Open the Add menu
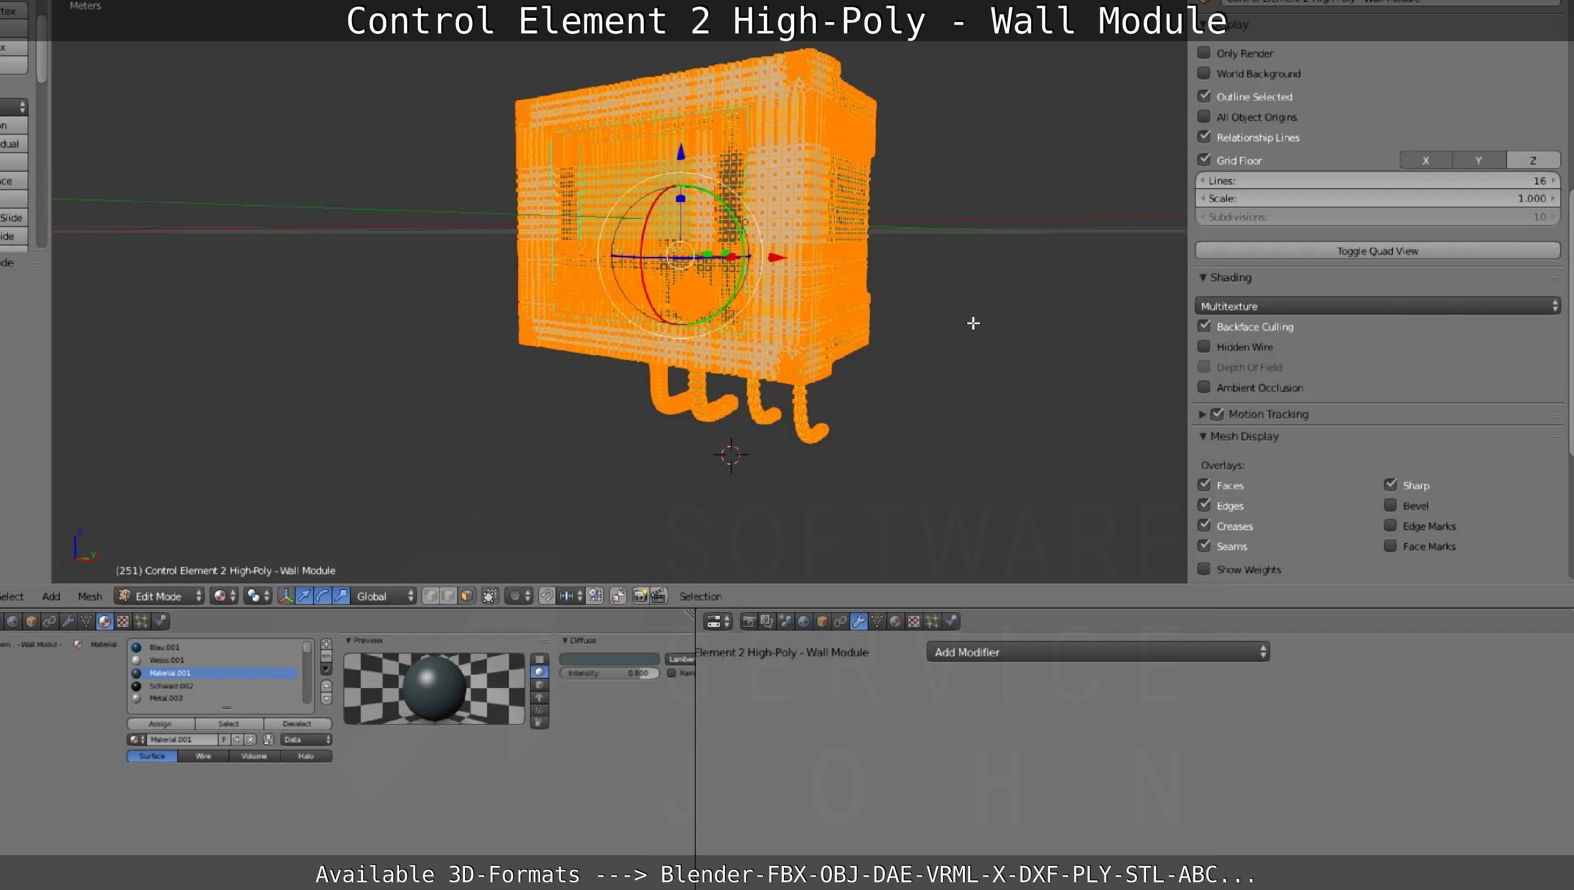This screenshot has height=890, width=1574. (x=51, y=596)
